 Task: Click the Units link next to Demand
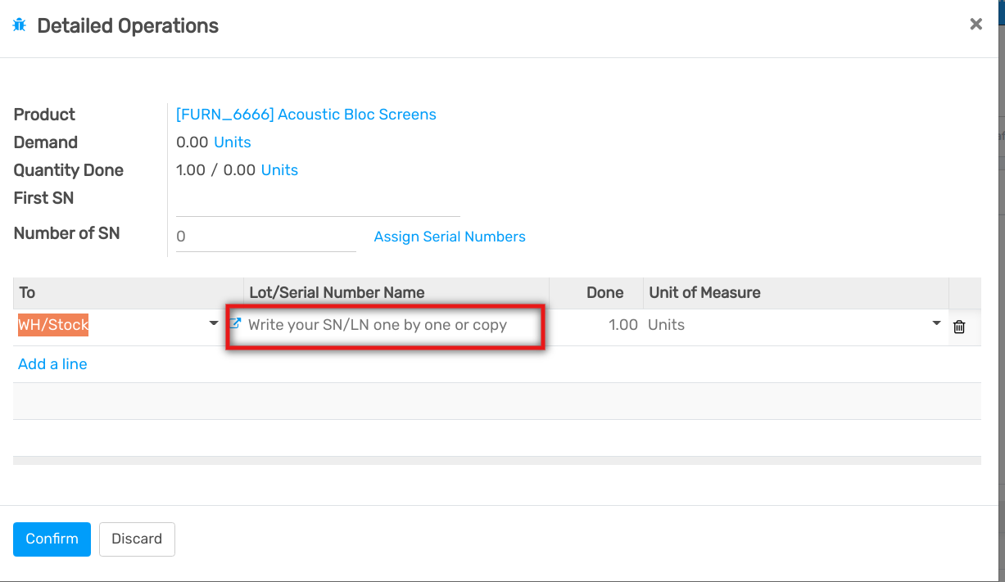[x=232, y=142]
